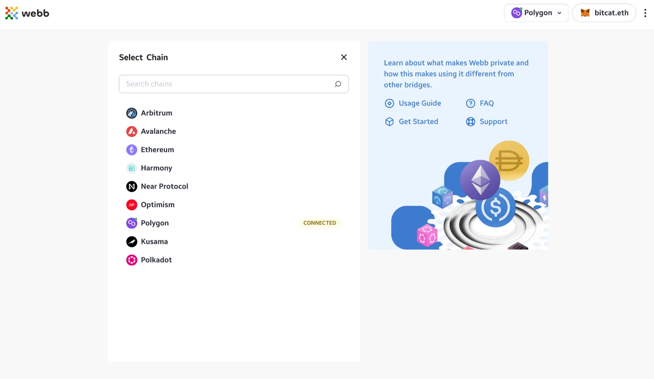This screenshot has width=654, height=379.
Task: Toggle chain selection to Ethereum
Action: click(x=157, y=149)
